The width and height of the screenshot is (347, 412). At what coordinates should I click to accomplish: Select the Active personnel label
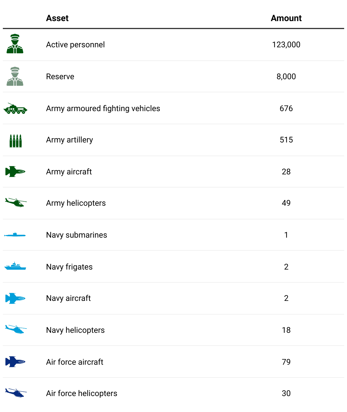[x=75, y=45]
